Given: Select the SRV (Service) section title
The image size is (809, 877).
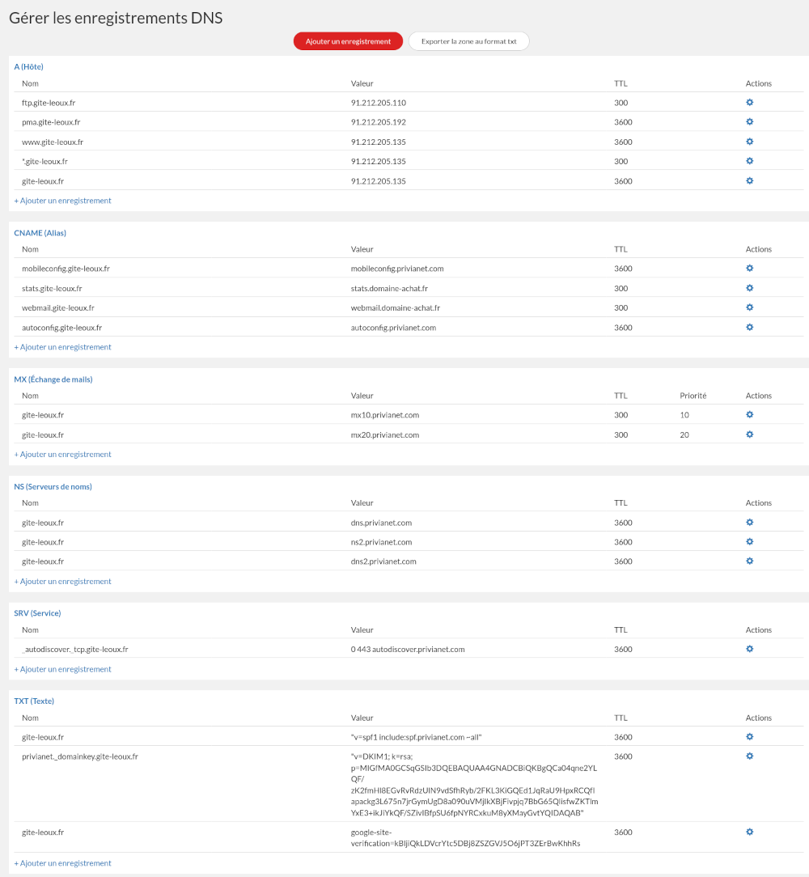Looking at the screenshot, I should (37, 613).
